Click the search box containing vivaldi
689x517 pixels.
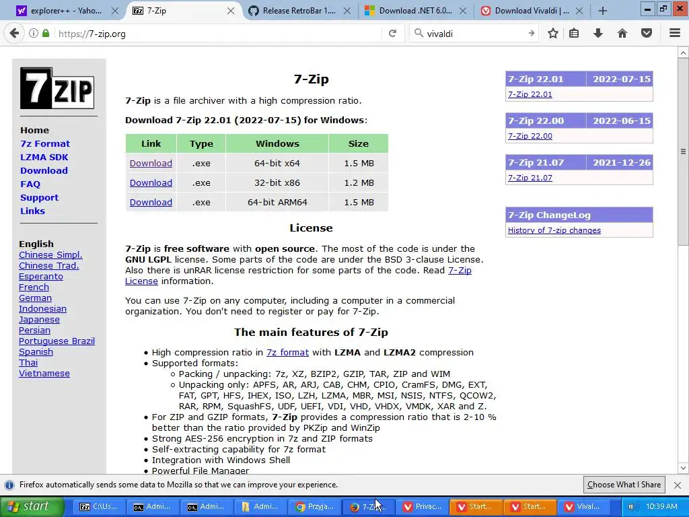click(x=474, y=34)
